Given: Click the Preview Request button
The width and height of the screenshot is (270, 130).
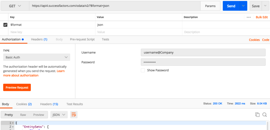Looking at the screenshot, I should click(17, 87).
